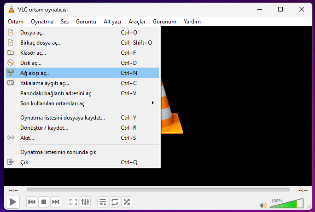Toggle loop repeat mode

coord(115,202)
